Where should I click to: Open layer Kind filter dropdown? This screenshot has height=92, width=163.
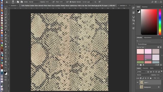point(141,72)
